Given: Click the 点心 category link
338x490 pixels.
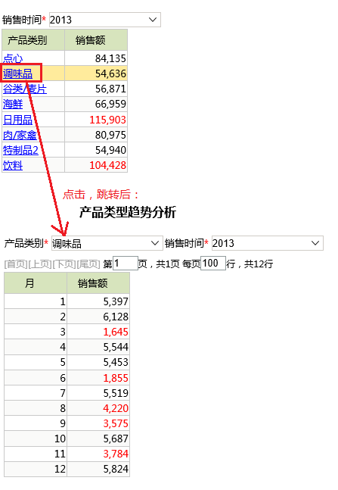Looking at the screenshot, I should 13,58.
